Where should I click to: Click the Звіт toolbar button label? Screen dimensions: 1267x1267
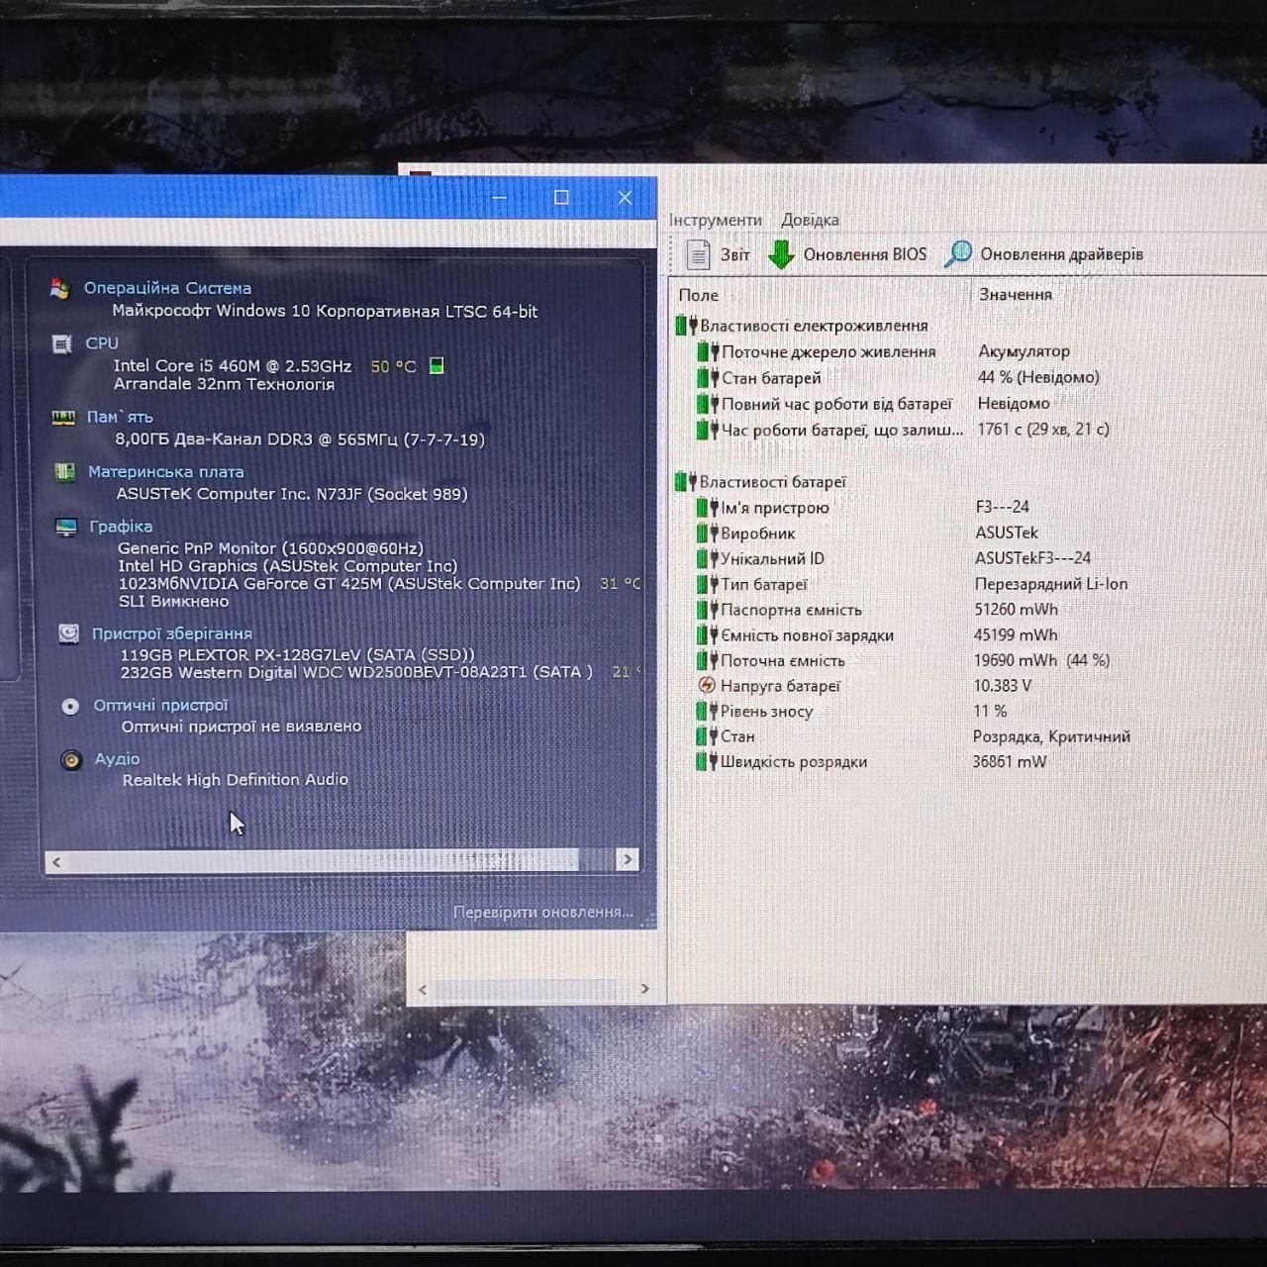pyautogui.click(x=735, y=254)
